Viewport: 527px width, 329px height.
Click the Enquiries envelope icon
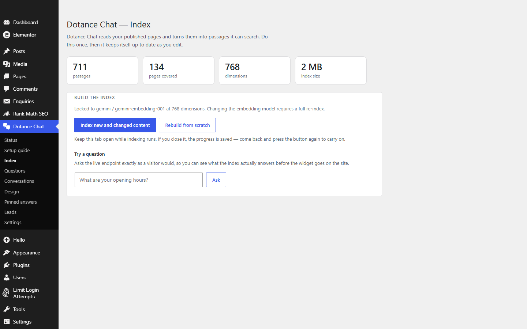[7, 101]
